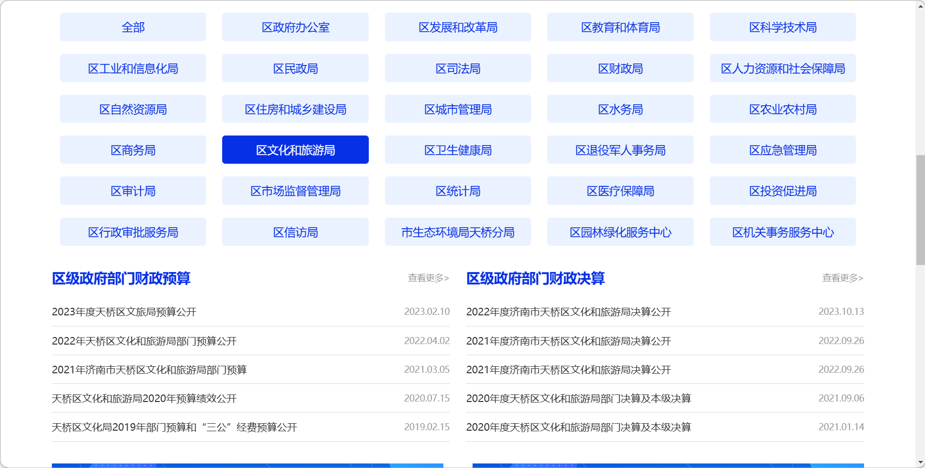Select 区商务局 department
The width and height of the screenshot is (925, 468).
point(133,150)
